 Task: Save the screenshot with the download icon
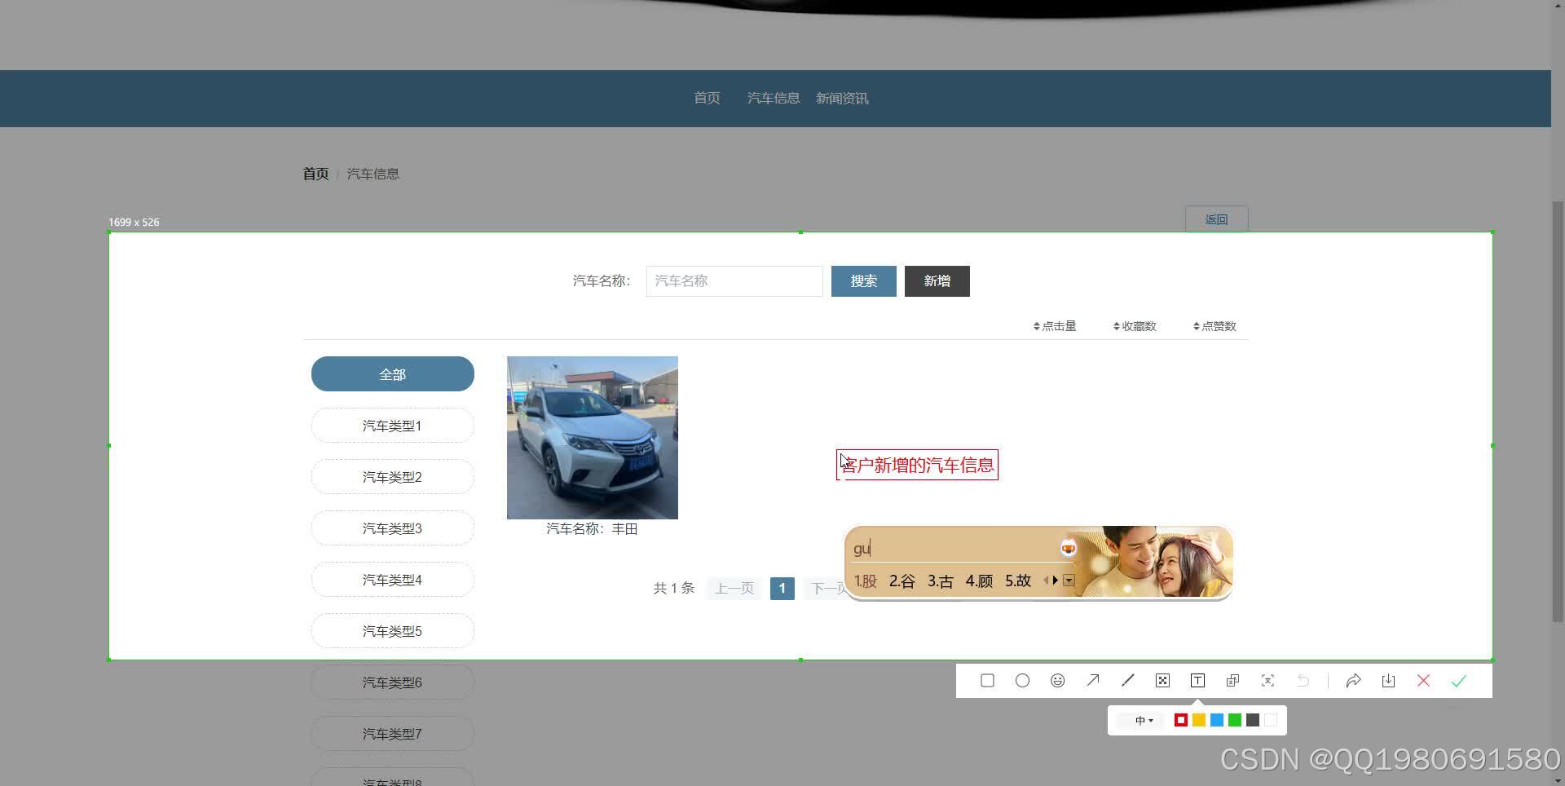point(1388,681)
